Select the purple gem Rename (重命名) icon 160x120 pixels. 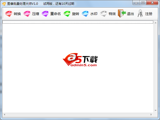pos(45,14)
